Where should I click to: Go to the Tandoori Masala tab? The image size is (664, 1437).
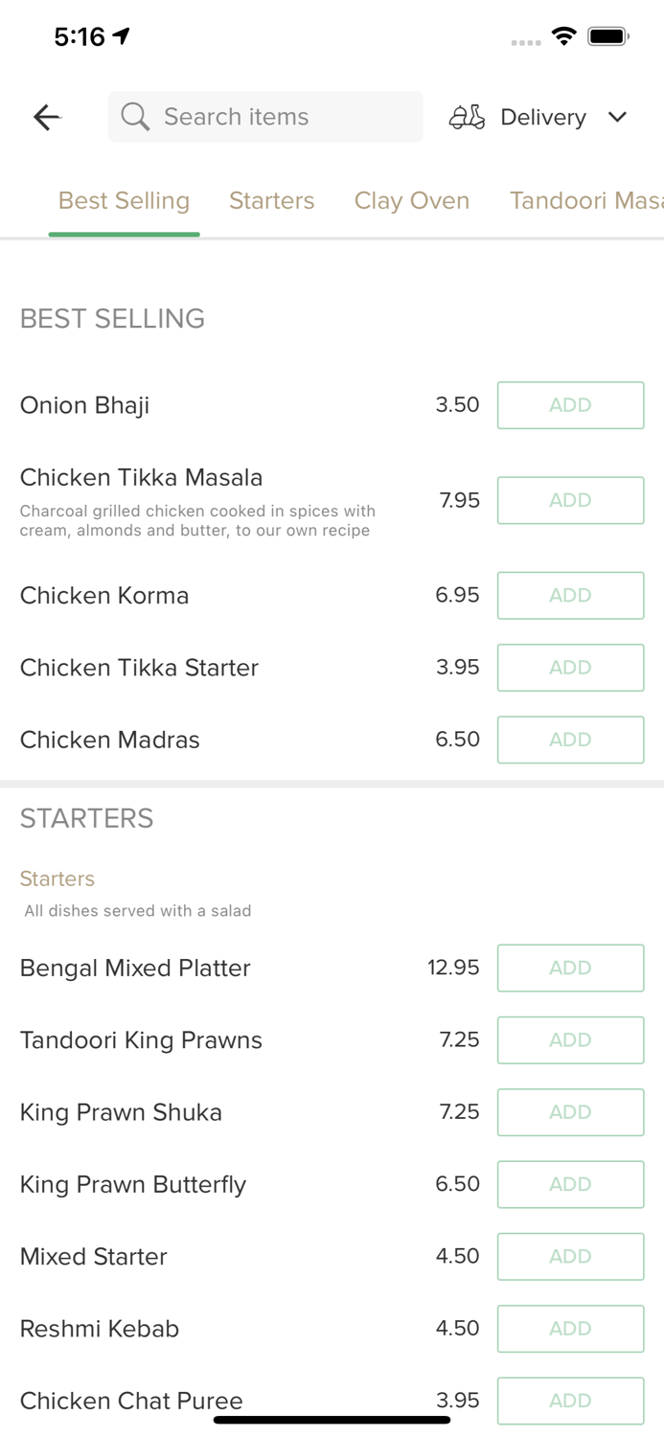click(x=584, y=200)
